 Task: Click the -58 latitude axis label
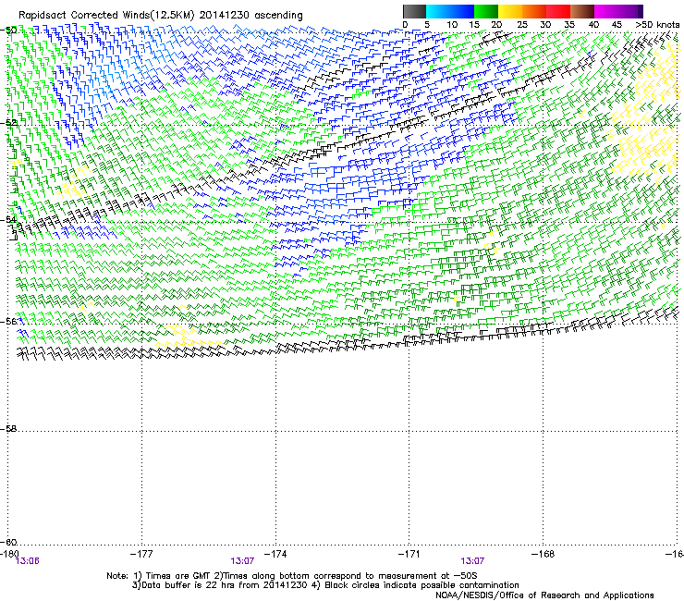8,429
